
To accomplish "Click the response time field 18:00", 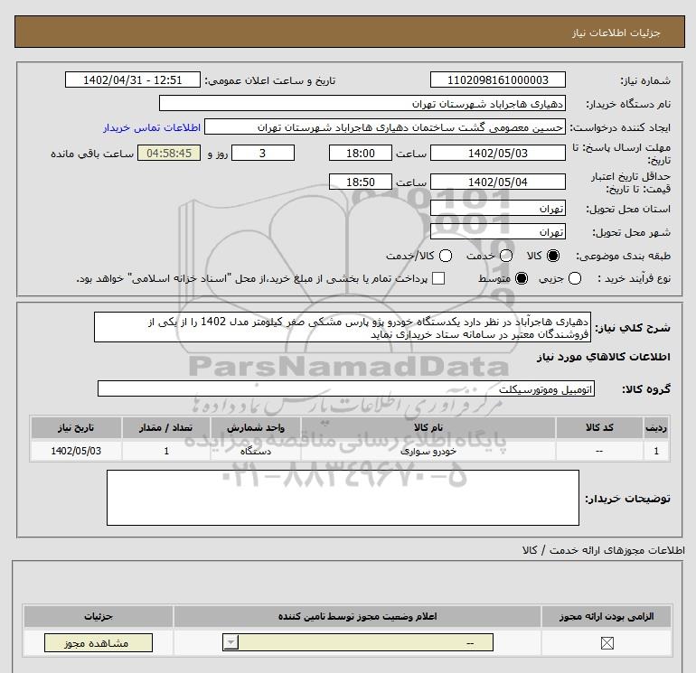I will (x=361, y=154).
